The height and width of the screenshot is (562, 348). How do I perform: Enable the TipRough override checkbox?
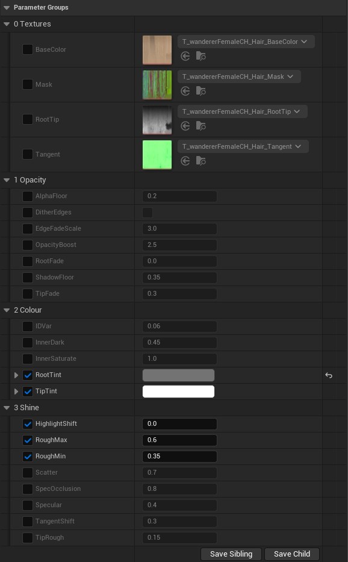coord(28,538)
